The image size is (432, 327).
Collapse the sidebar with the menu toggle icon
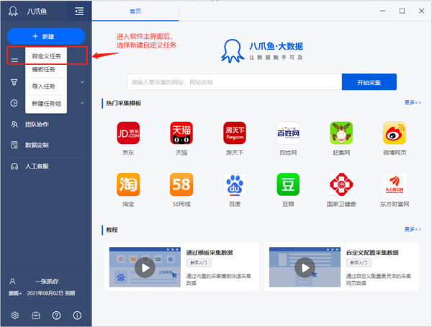pyautogui.click(x=79, y=12)
